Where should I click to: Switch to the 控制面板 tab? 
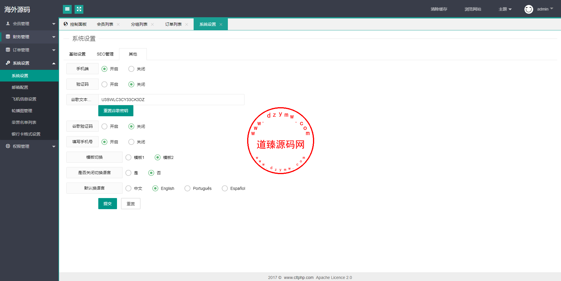75,24
